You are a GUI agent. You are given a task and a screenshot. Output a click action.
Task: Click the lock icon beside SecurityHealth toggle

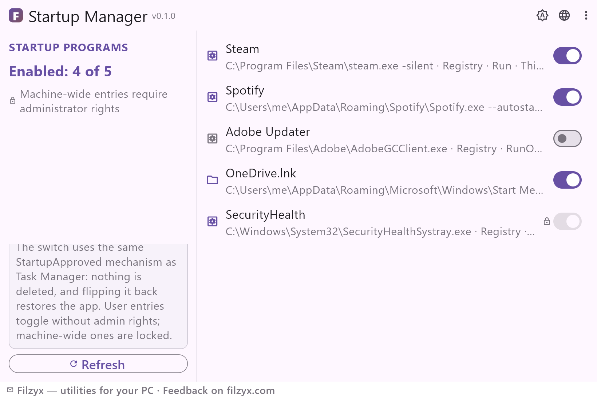tap(547, 221)
